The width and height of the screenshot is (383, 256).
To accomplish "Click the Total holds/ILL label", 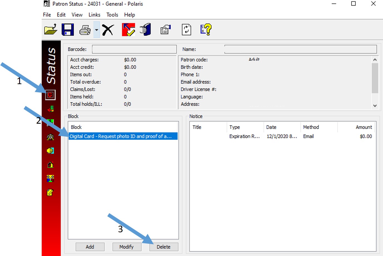I will [x=86, y=104].
